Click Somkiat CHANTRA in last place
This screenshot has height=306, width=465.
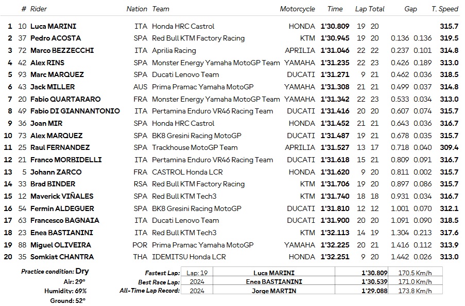point(62,257)
